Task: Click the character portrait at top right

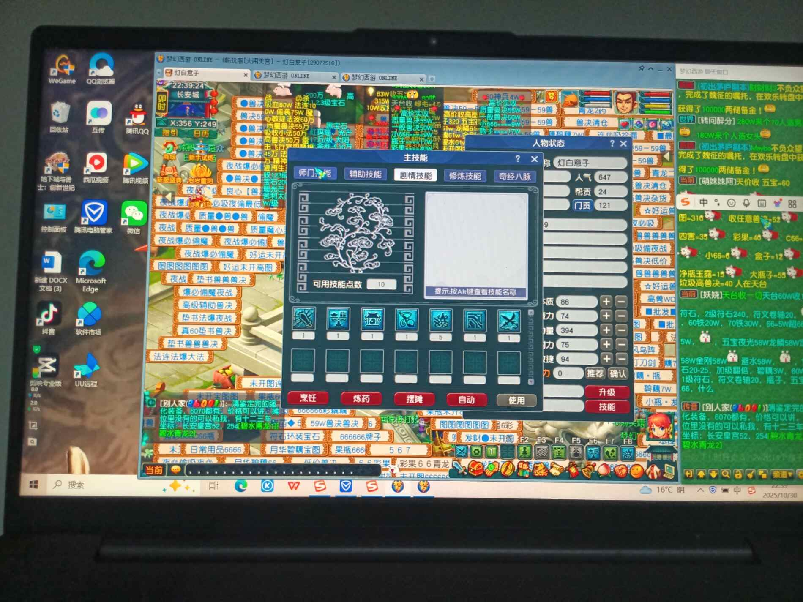Action: point(625,103)
